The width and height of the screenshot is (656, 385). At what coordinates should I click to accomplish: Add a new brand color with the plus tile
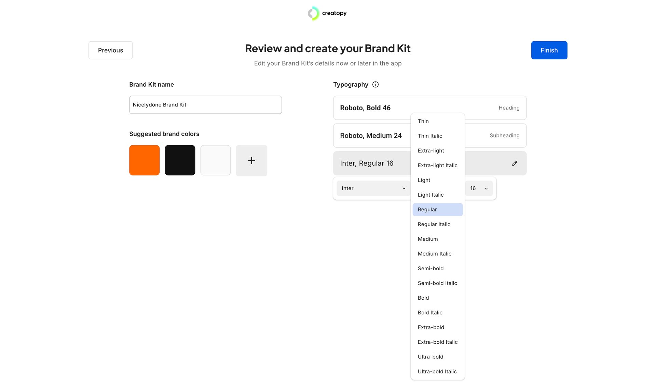251,160
